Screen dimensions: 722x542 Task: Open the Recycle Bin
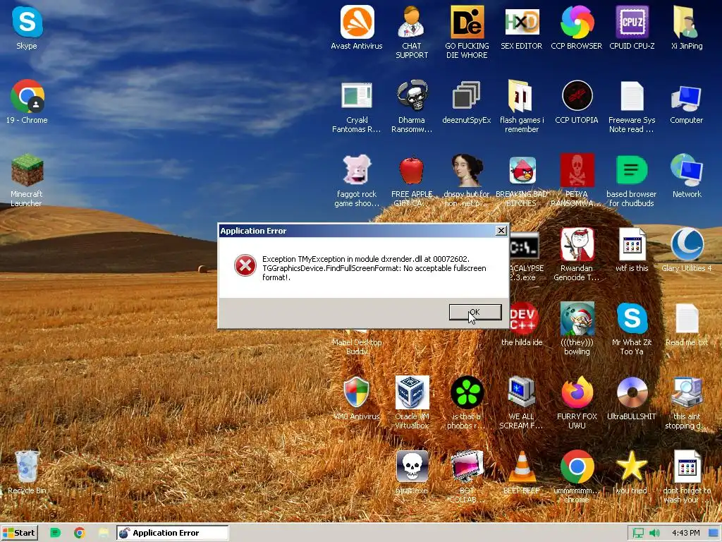coord(27,466)
